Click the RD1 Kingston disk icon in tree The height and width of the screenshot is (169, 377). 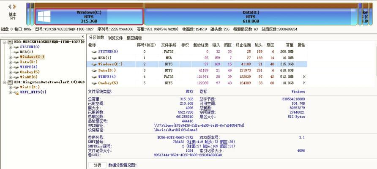10,82
